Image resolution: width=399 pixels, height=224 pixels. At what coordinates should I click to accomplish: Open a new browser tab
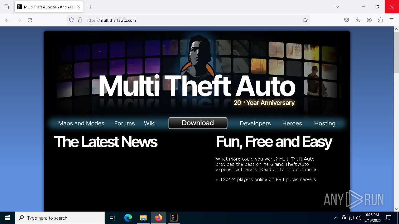pyautogui.click(x=90, y=7)
